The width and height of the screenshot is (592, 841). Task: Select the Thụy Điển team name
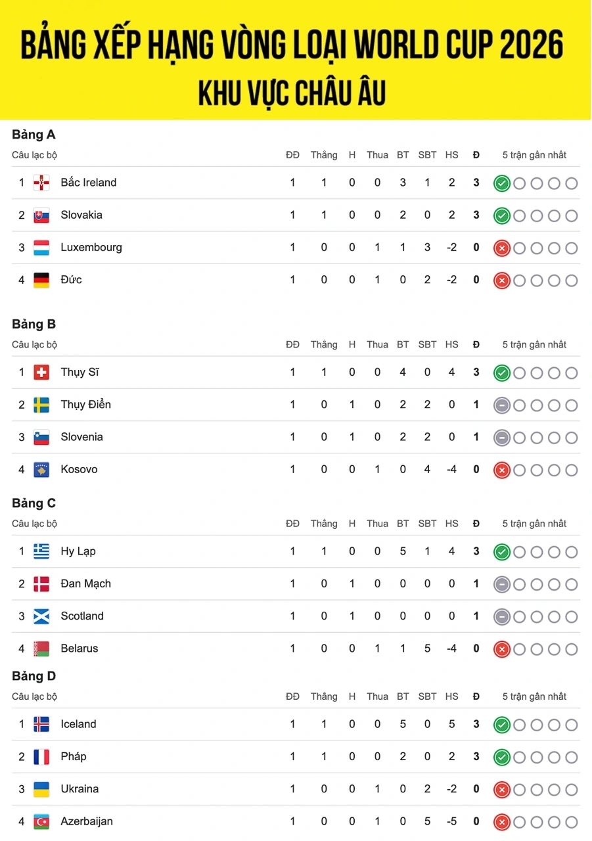(x=86, y=405)
